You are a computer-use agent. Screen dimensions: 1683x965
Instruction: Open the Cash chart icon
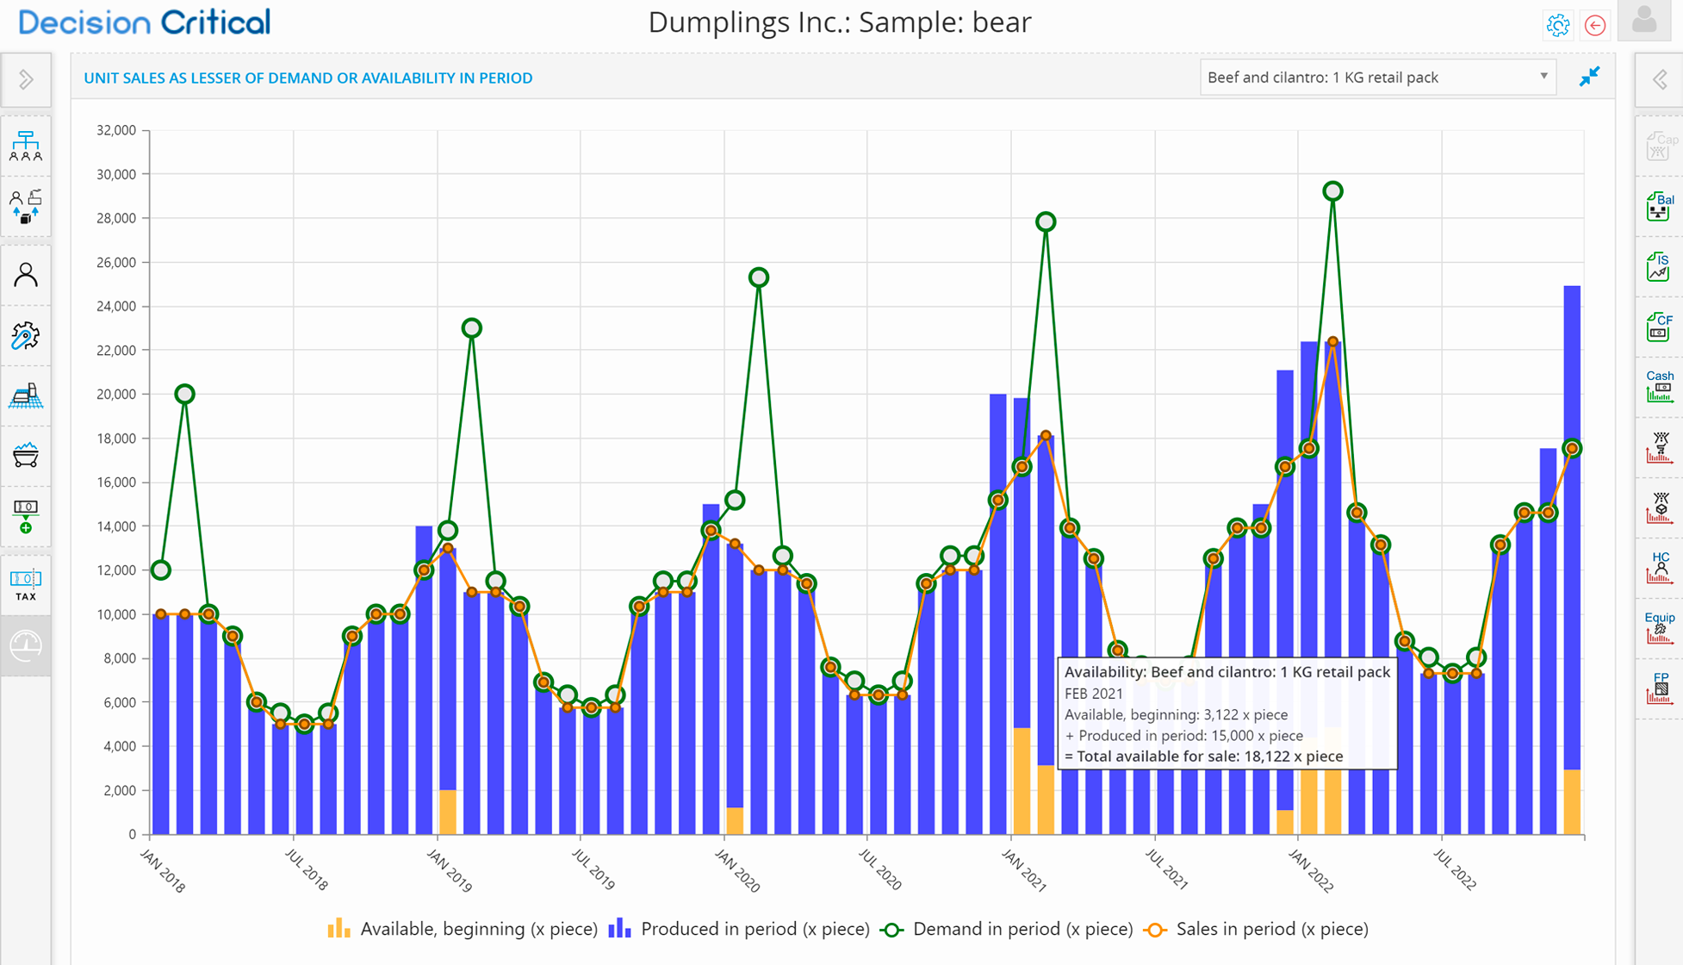[1659, 387]
